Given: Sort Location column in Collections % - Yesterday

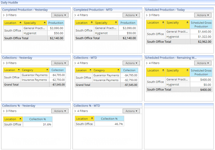Looking at the screenshot, I should click(20, 119).
